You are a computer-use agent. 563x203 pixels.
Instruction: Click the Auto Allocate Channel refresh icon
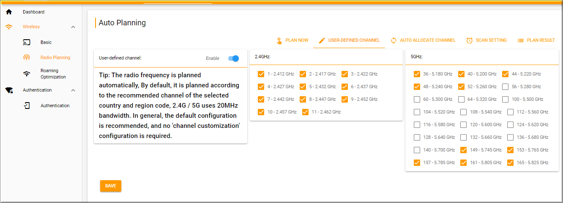(x=394, y=41)
